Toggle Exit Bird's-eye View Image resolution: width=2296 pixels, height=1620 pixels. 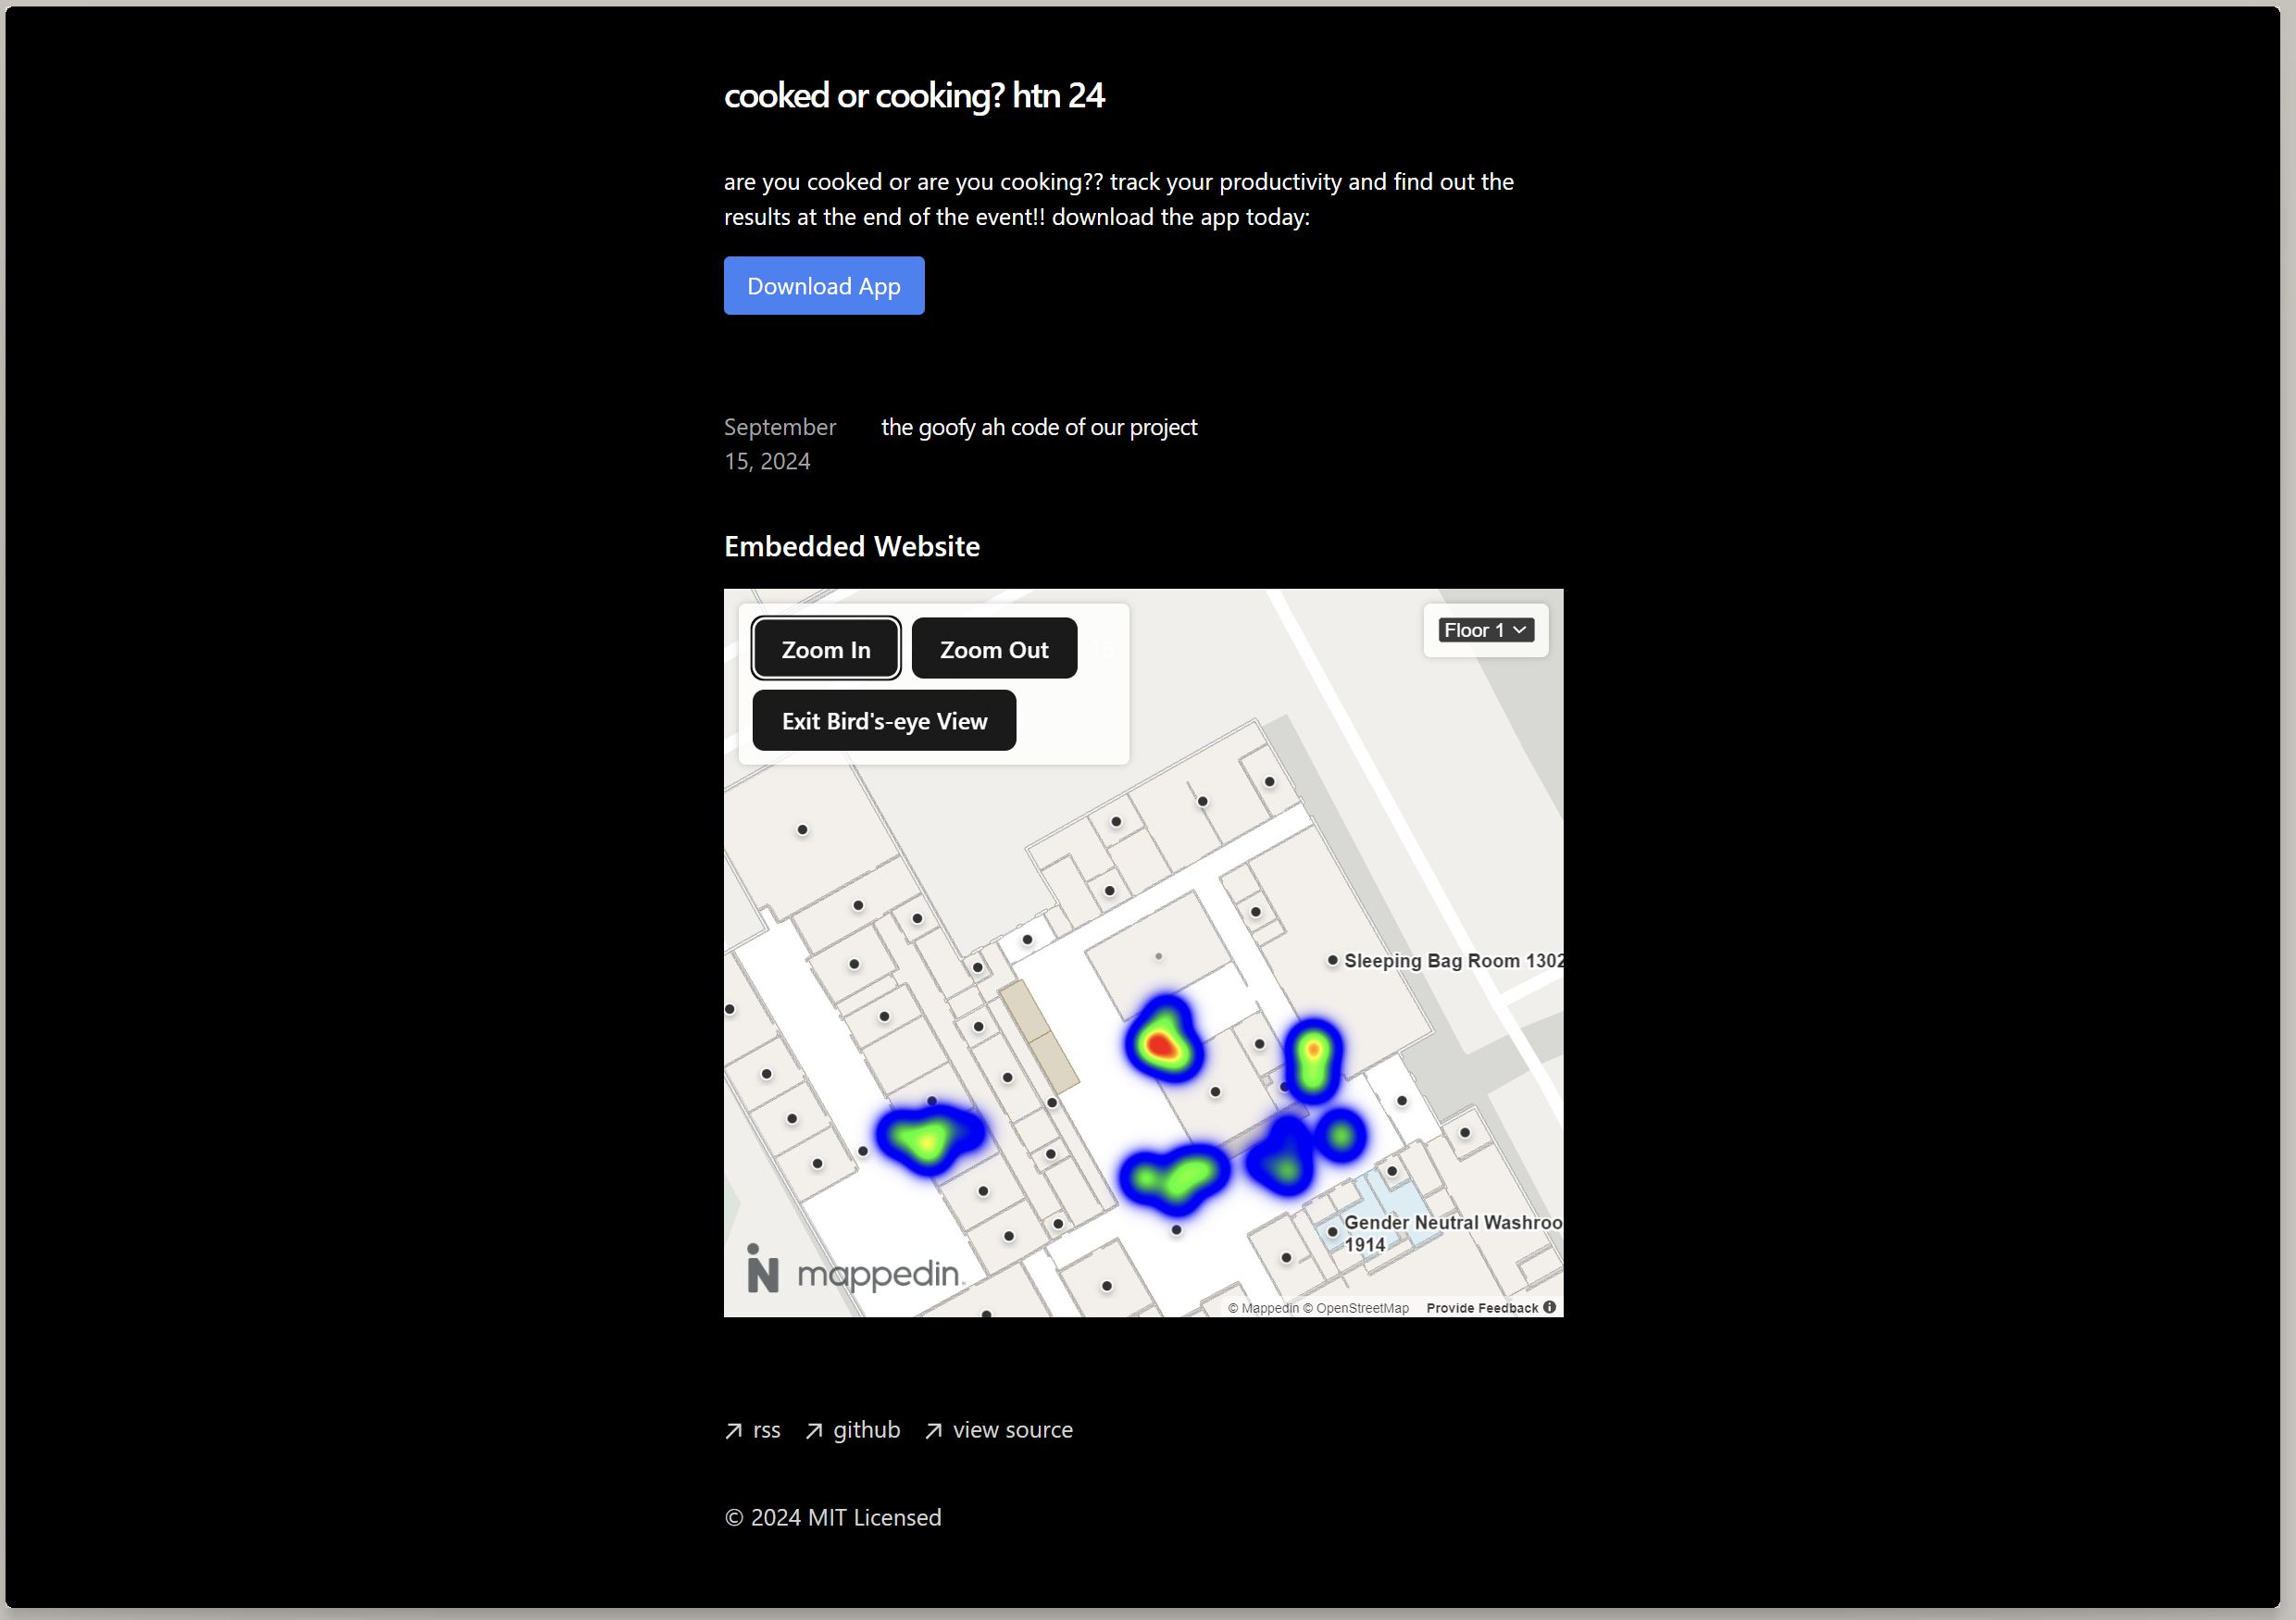pyautogui.click(x=883, y=721)
